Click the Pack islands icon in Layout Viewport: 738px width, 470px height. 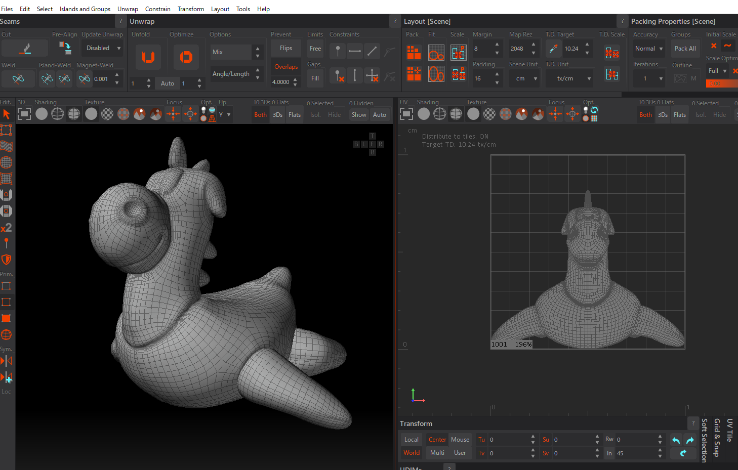point(414,52)
